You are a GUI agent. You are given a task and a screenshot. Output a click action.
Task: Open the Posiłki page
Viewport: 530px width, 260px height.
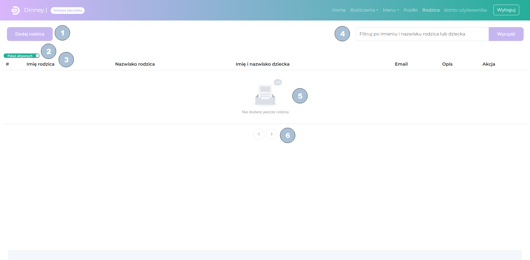tap(410, 10)
